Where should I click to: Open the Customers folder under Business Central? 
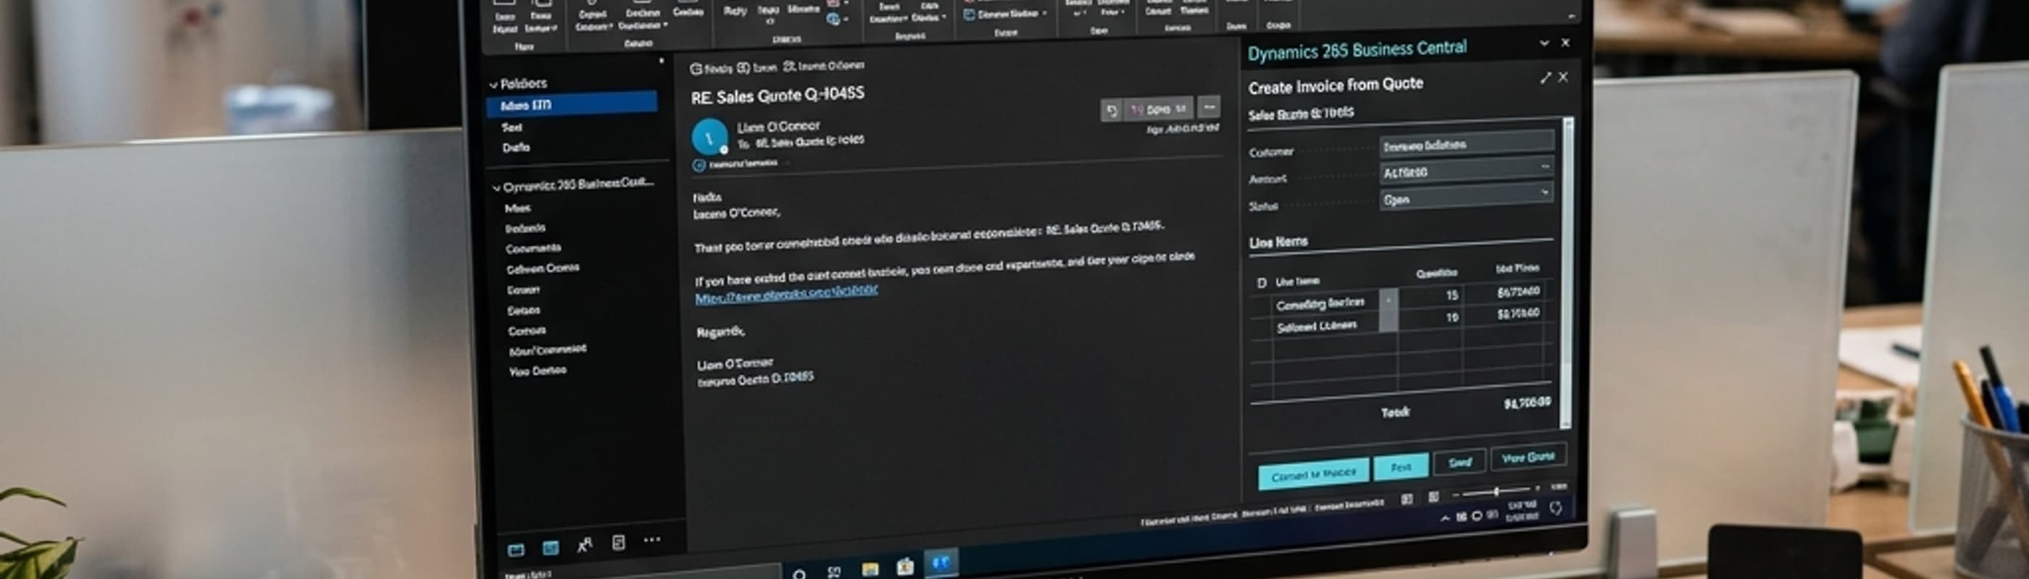tap(533, 248)
